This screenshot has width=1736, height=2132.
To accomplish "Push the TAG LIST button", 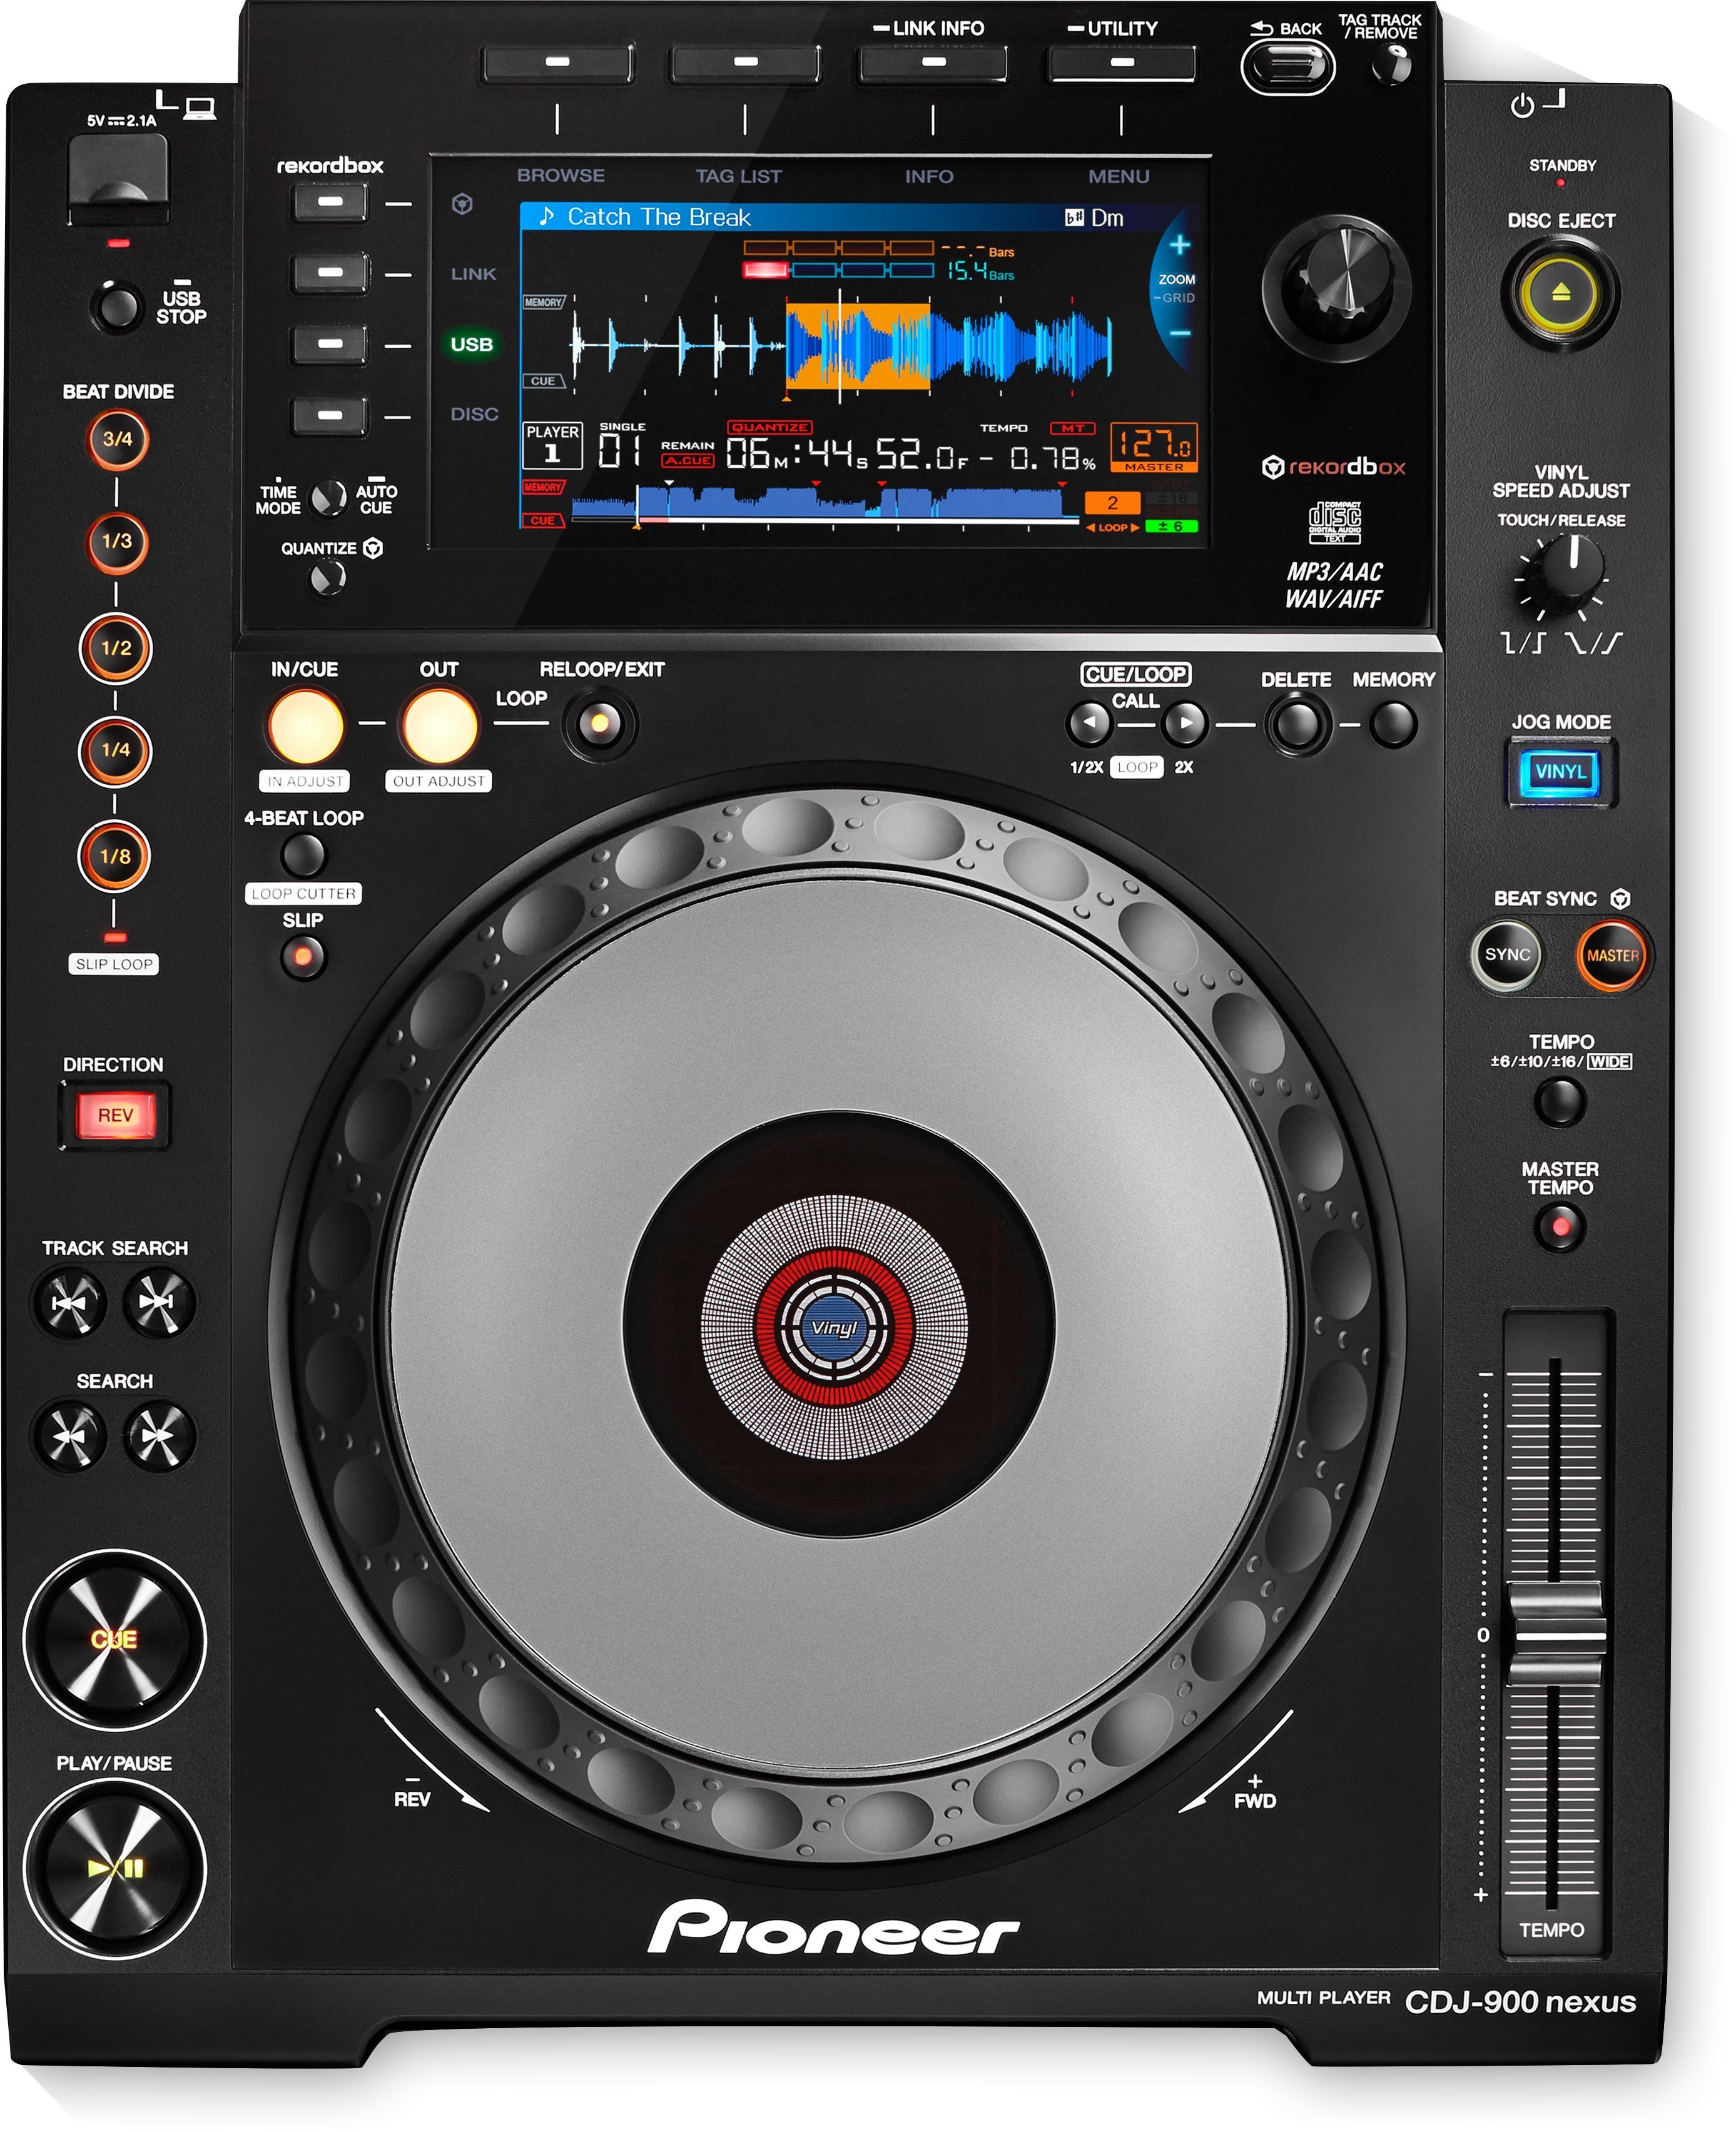I will [x=745, y=63].
